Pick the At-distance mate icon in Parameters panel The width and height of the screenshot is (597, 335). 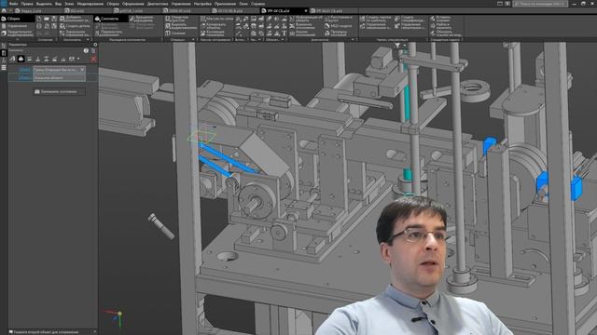(x=46, y=59)
